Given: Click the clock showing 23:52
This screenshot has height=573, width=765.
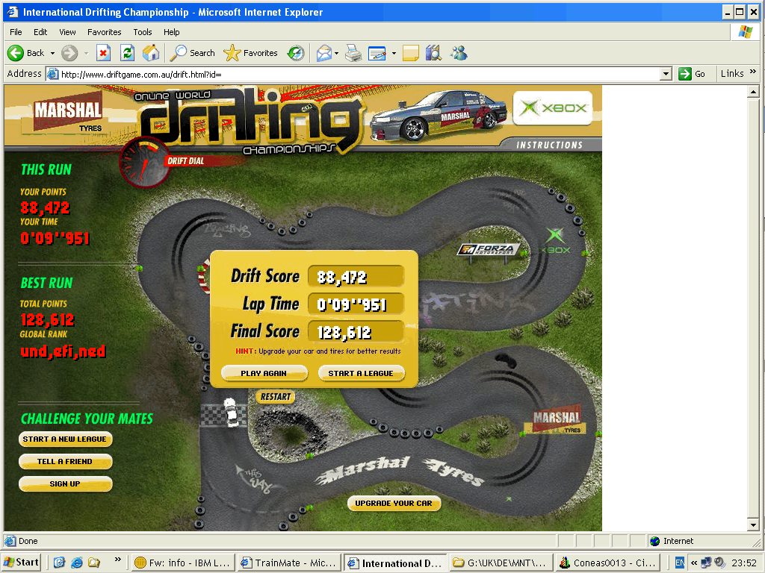Looking at the screenshot, I should 744,563.
